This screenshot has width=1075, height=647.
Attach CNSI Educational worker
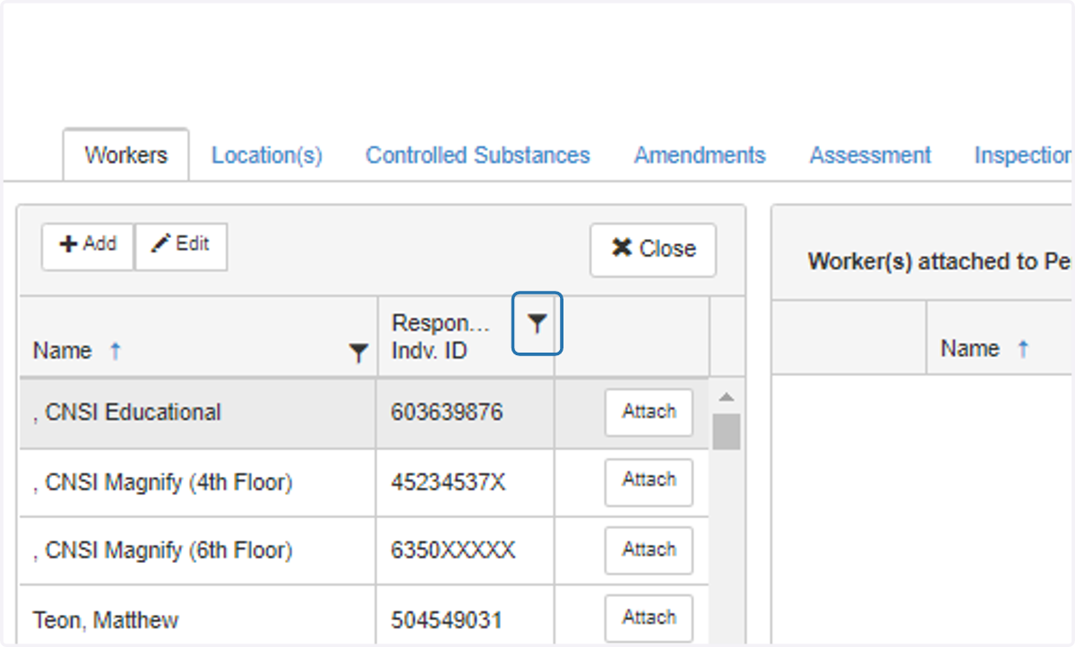point(649,413)
